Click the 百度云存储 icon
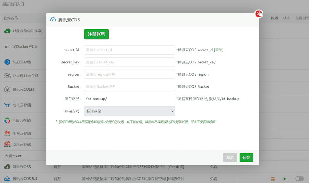This screenshot has height=183, width=309. tap(7, 120)
